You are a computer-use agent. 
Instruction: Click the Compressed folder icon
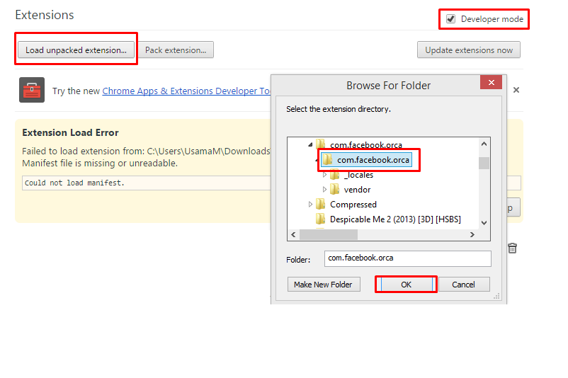click(321, 205)
